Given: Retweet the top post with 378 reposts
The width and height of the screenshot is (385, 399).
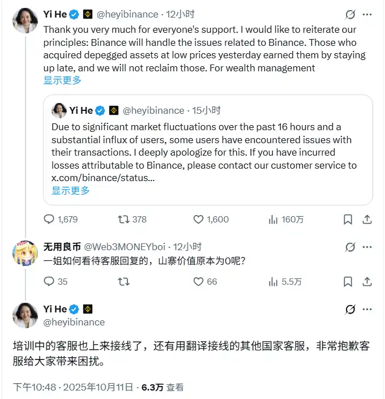Looking at the screenshot, I should pyautogui.click(x=123, y=219).
